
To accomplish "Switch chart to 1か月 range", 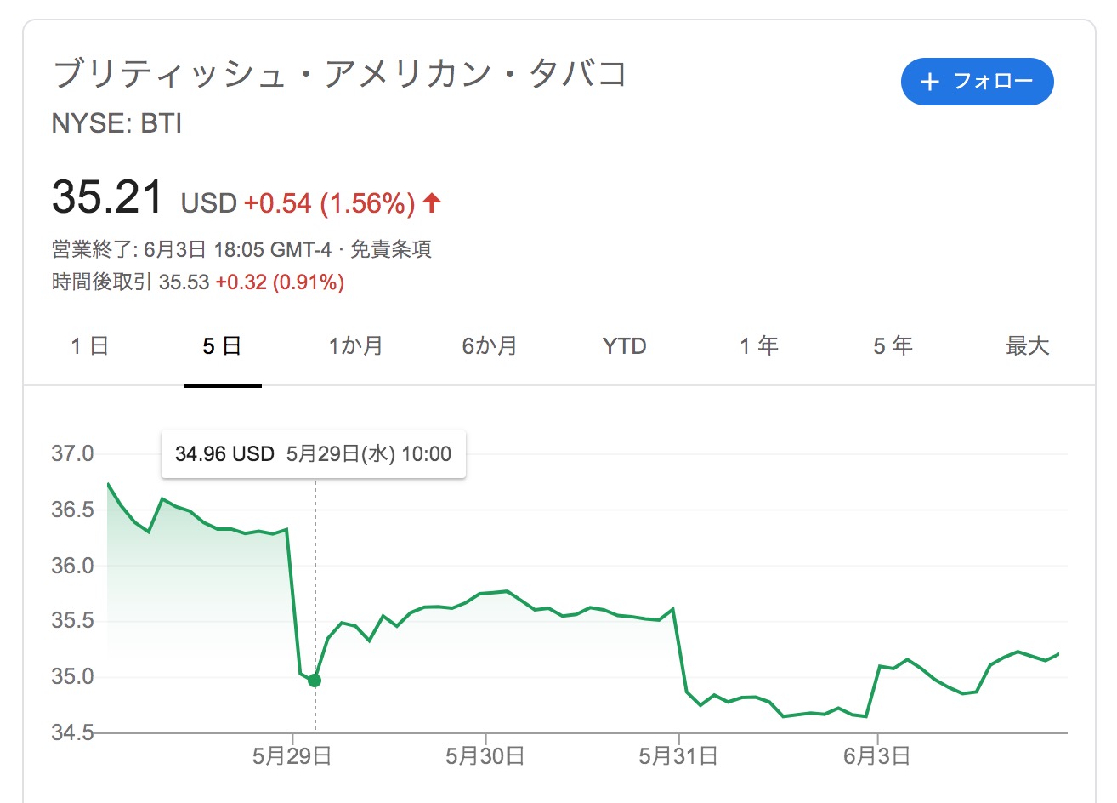I will coord(356,346).
